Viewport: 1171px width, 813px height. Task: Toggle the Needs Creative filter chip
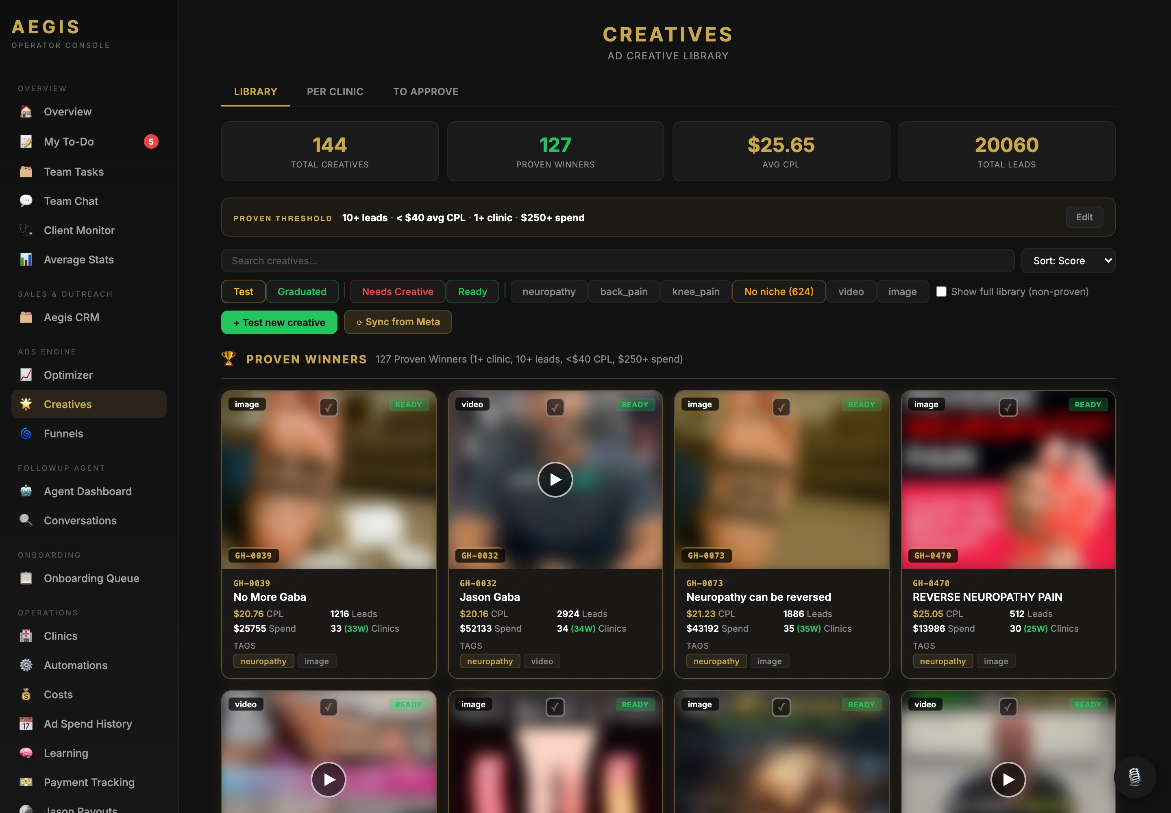[398, 291]
